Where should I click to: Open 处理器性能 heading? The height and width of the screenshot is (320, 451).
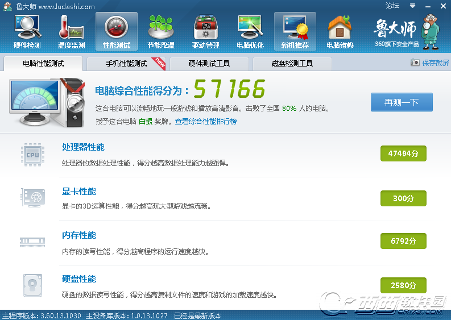pos(83,147)
